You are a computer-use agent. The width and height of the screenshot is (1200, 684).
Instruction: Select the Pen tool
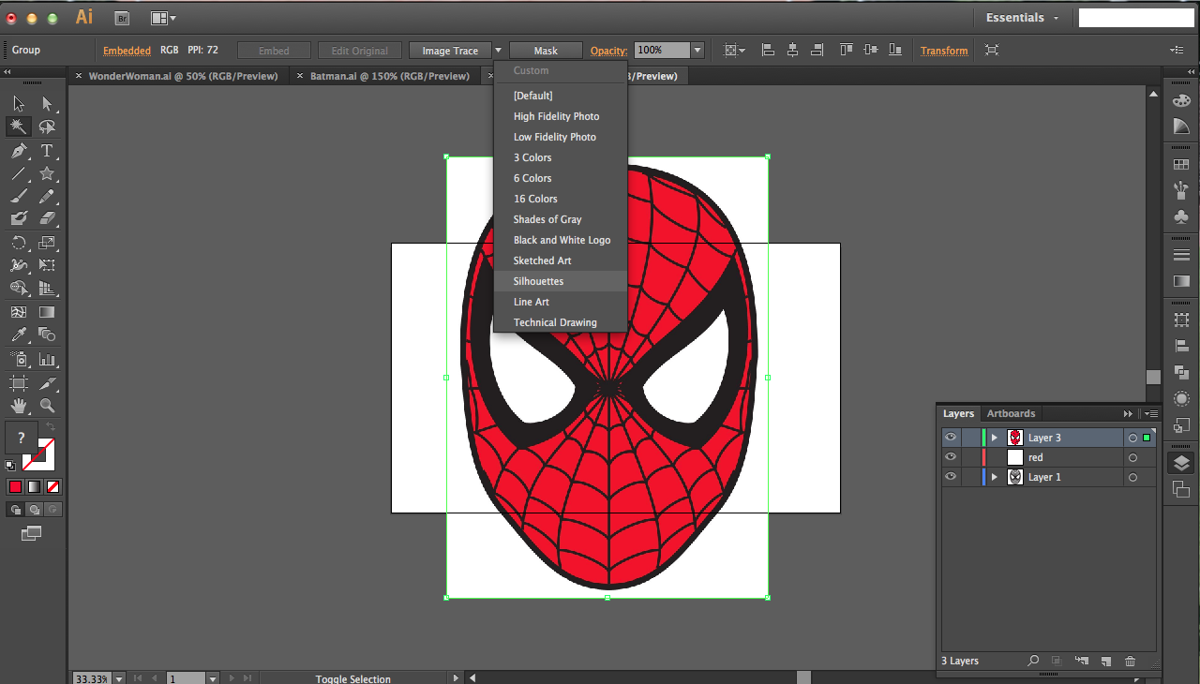[x=19, y=150]
